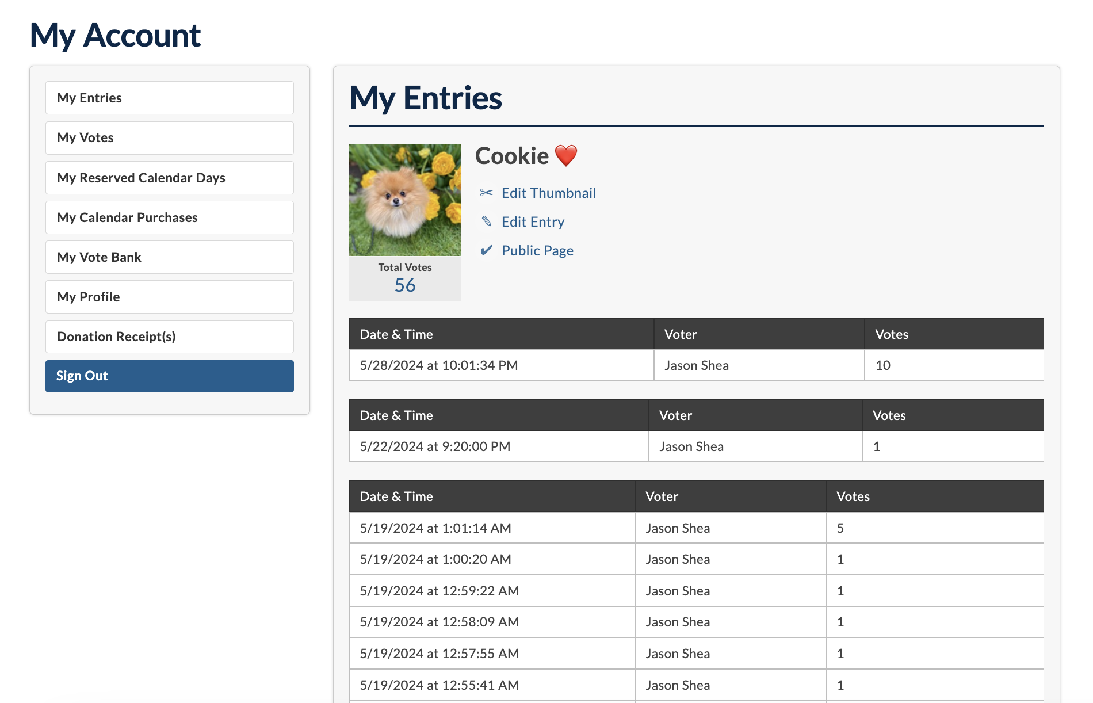Click the pencil icon beside Edit Entry
Image resolution: width=1093 pixels, height=703 pixels.
click(x=486, y=221)
